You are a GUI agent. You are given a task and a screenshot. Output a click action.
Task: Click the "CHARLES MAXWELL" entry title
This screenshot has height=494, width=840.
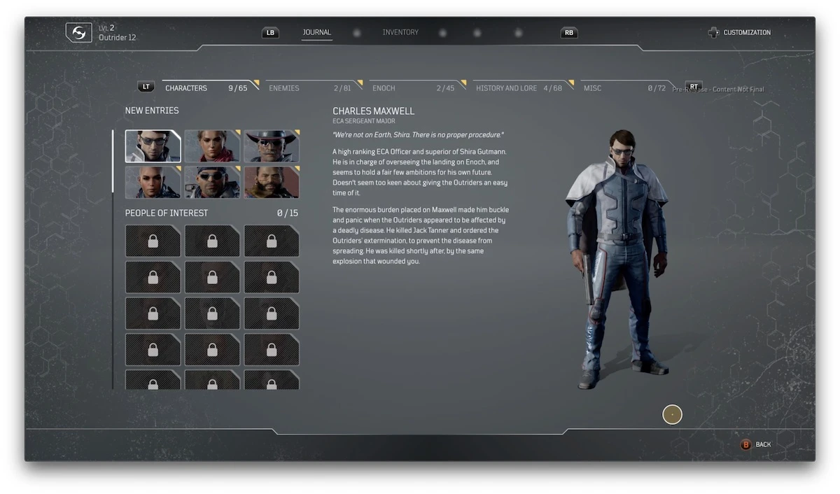[373, 111]
